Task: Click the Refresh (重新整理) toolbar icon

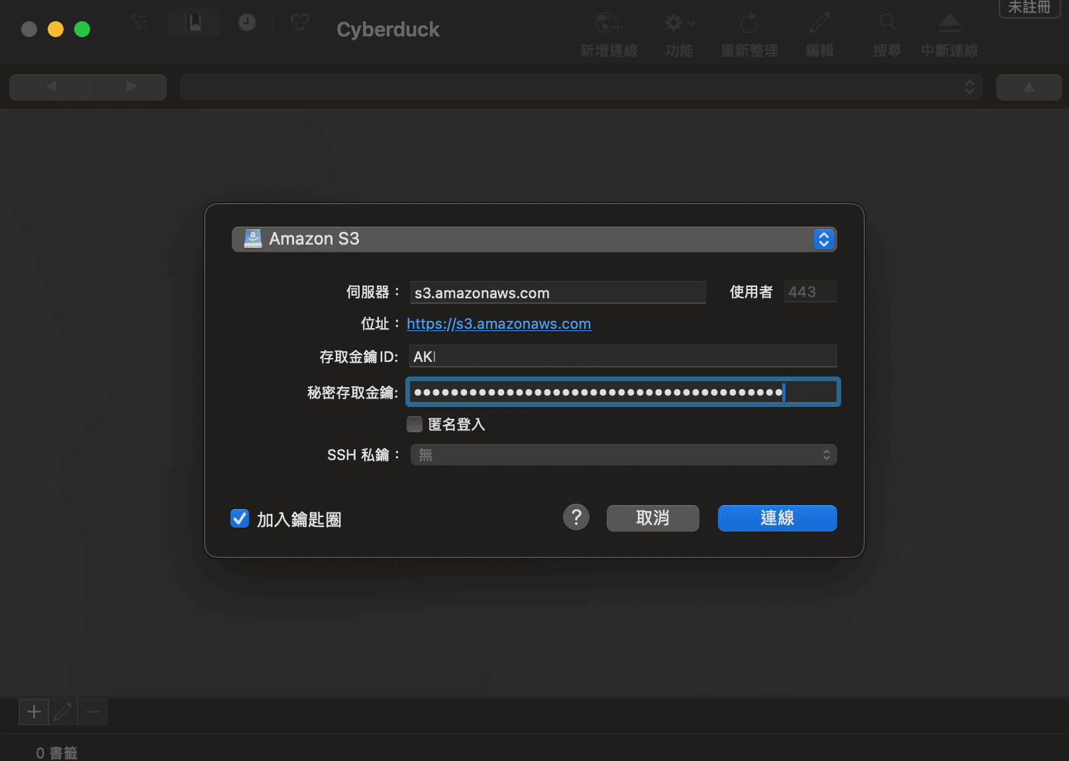Action: [749, 24]
